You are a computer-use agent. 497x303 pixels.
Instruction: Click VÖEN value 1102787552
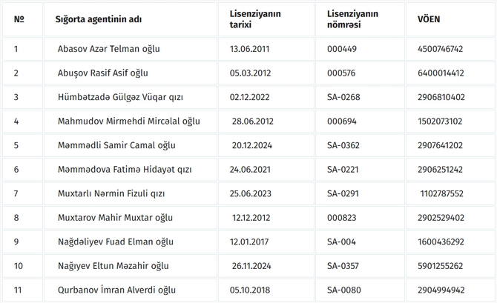pyautogui.click(x=441, y=193)
